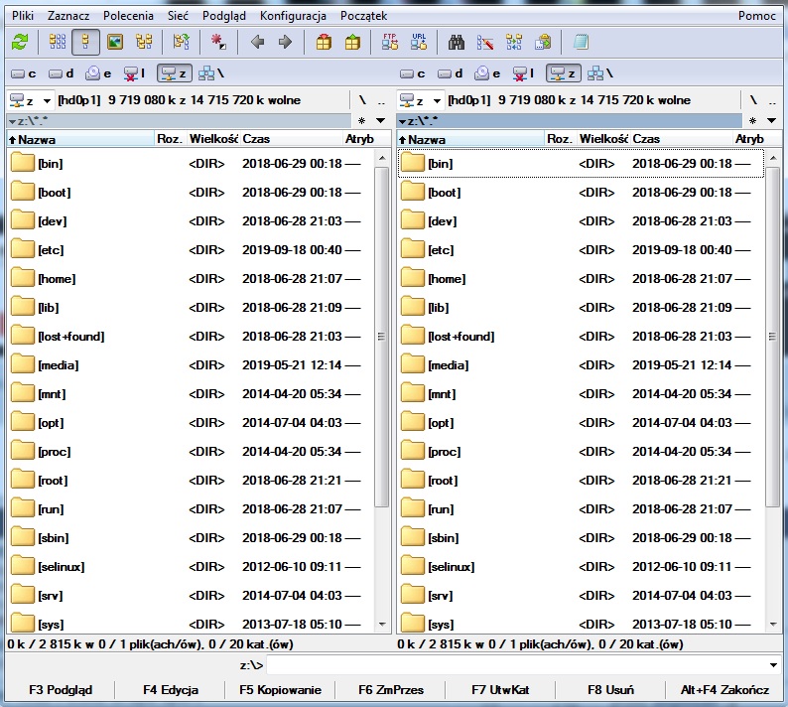Screen dimensions: 788x707
Task: Select the e optical drive in left panel
Action: coord(98,73)
